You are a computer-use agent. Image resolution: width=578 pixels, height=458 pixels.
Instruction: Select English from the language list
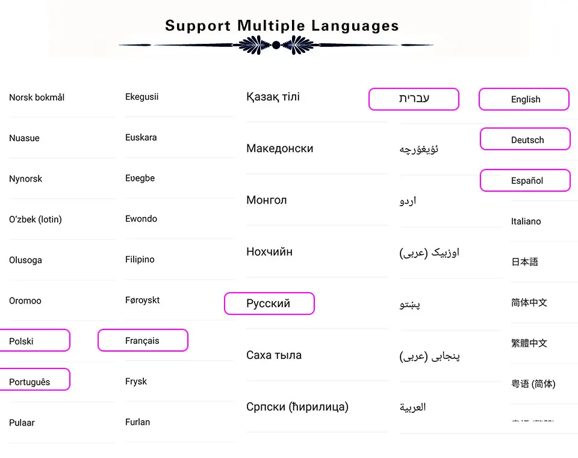pos(525,100)
